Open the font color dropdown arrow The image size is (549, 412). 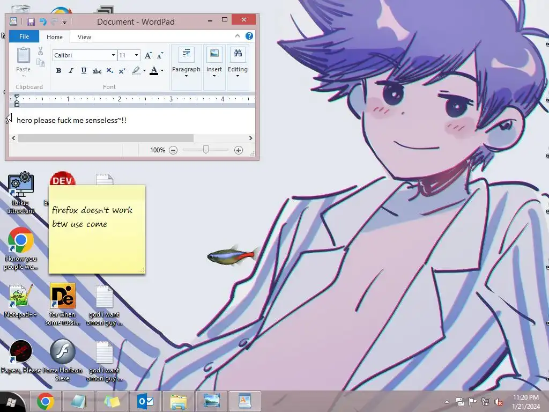tap(162, 71)
